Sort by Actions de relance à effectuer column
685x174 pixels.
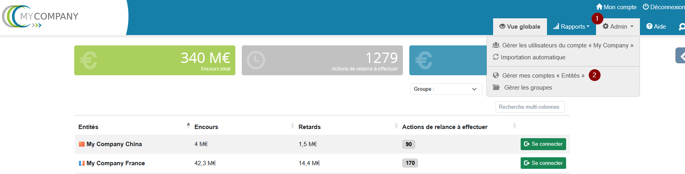pos(458,127)
